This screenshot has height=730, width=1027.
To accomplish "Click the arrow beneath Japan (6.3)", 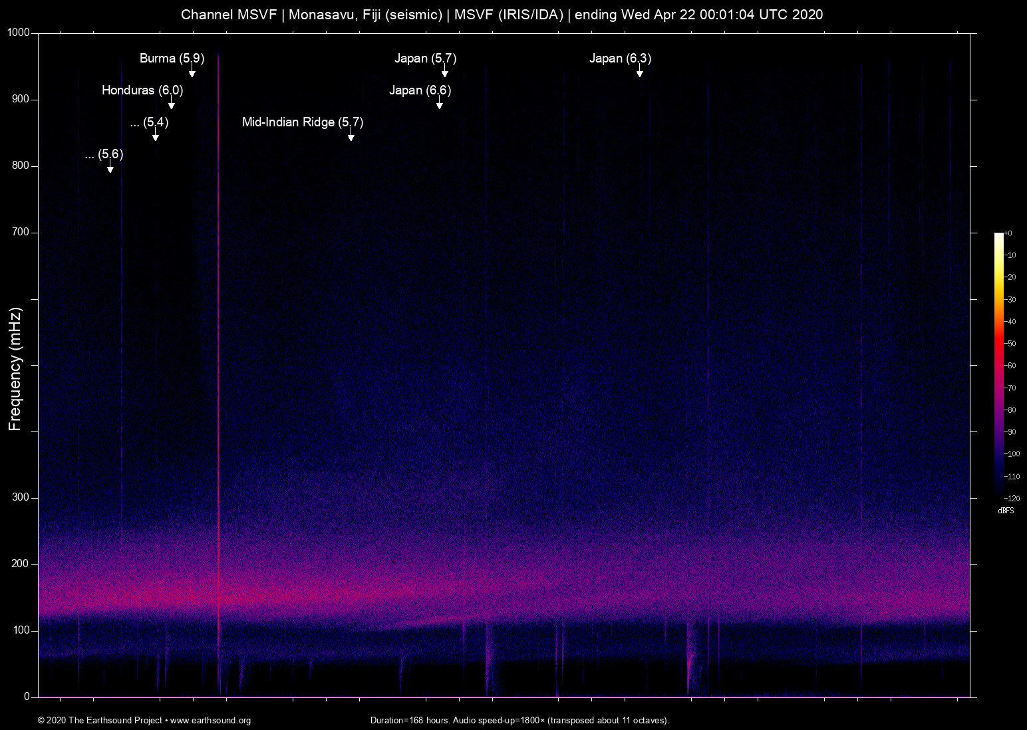I will point(639,72).
